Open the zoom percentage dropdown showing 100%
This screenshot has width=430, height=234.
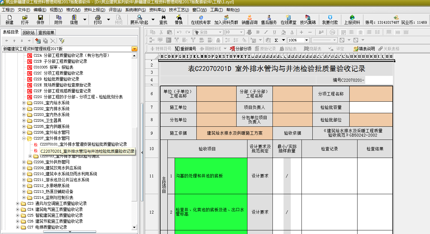coord(307,40)
